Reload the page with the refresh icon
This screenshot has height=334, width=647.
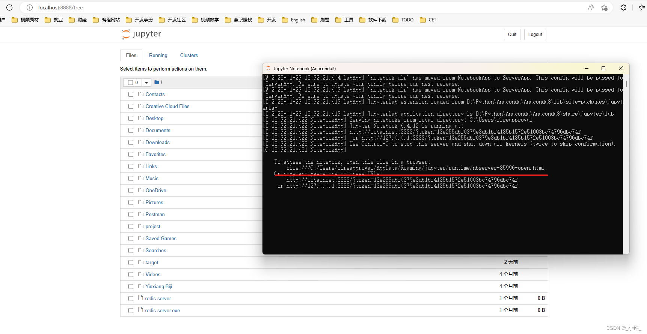pyautogui.click(x=9, y=8)
